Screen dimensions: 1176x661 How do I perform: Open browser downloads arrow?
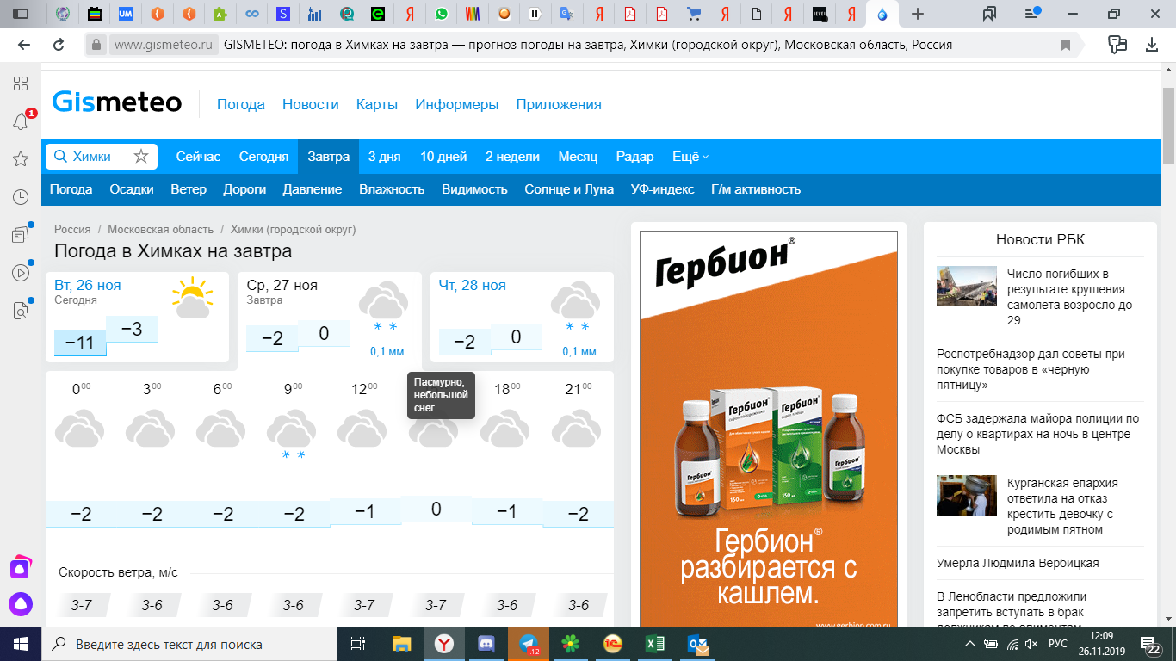1152,45
